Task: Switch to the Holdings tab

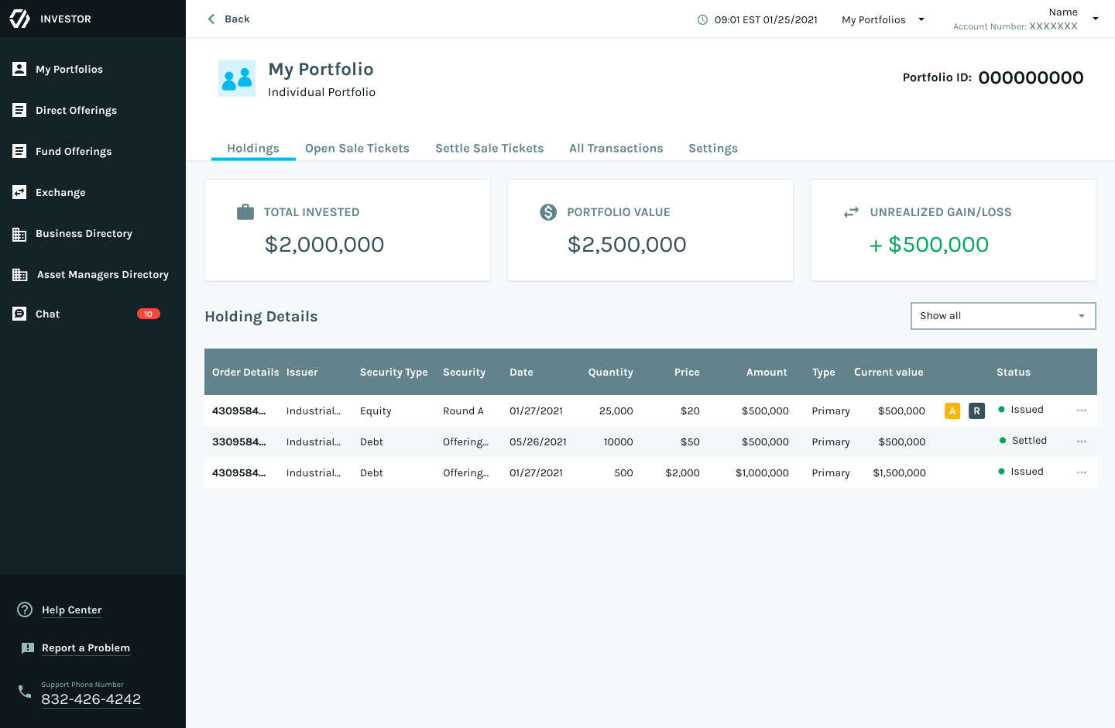Action: pyautogui.click(x=253, y=148)
